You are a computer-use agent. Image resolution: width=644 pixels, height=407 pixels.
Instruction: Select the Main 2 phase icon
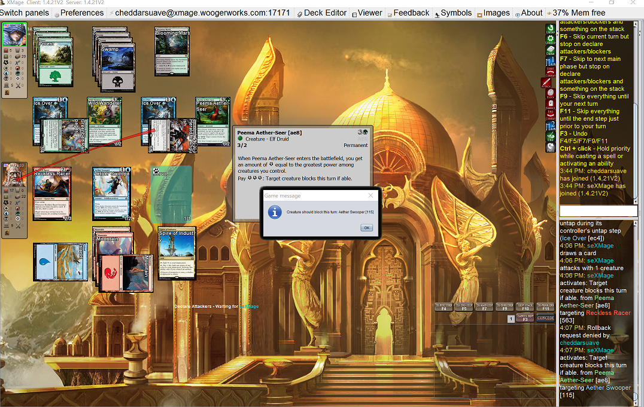coord(551,126)
